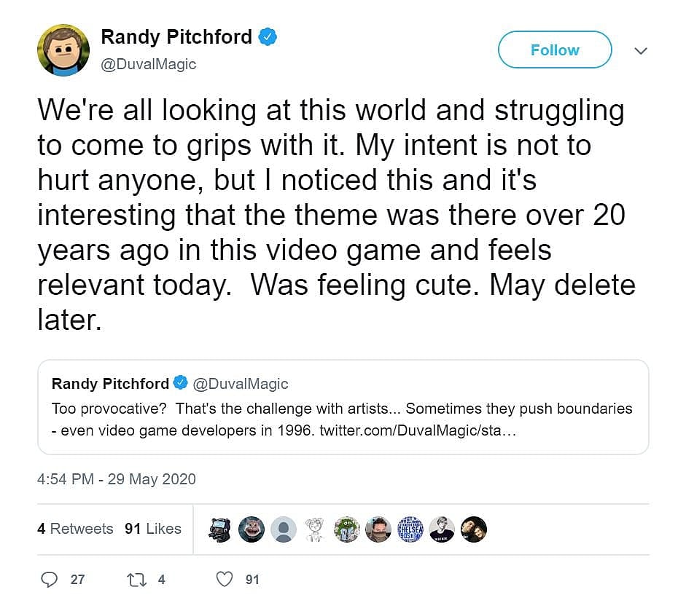This screenshot has height=595, width=686.
Task: Click the reply speech bubble icon
Action: (x=50, y=580)
